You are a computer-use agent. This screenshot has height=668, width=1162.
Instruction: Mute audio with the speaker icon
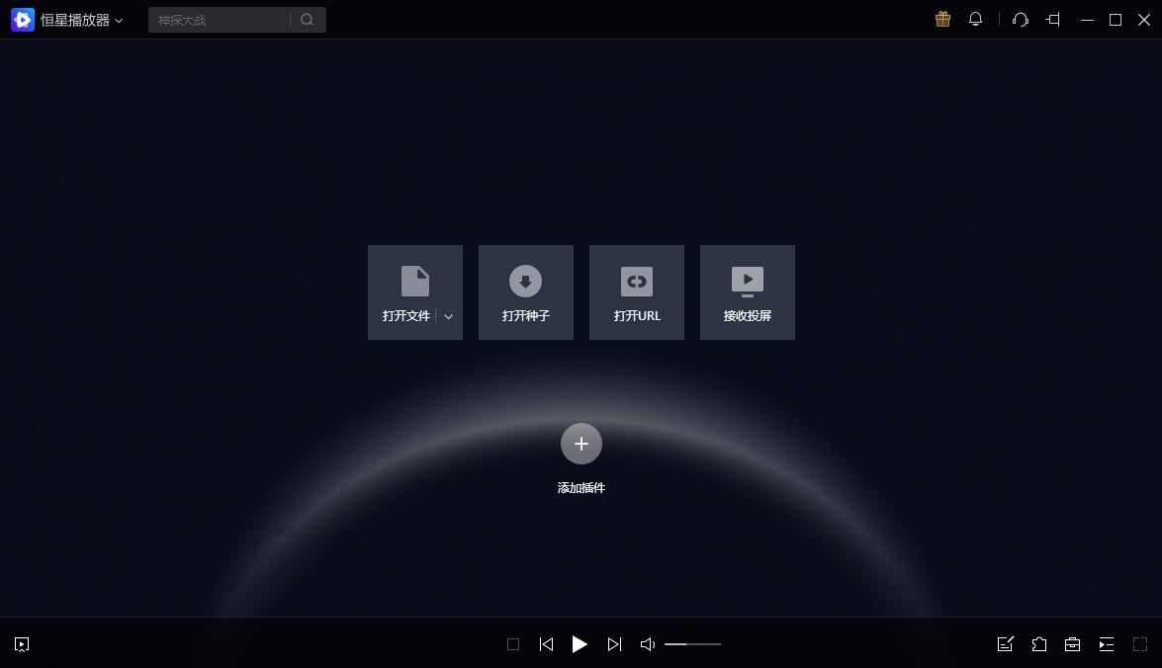[x=648, y=644]
